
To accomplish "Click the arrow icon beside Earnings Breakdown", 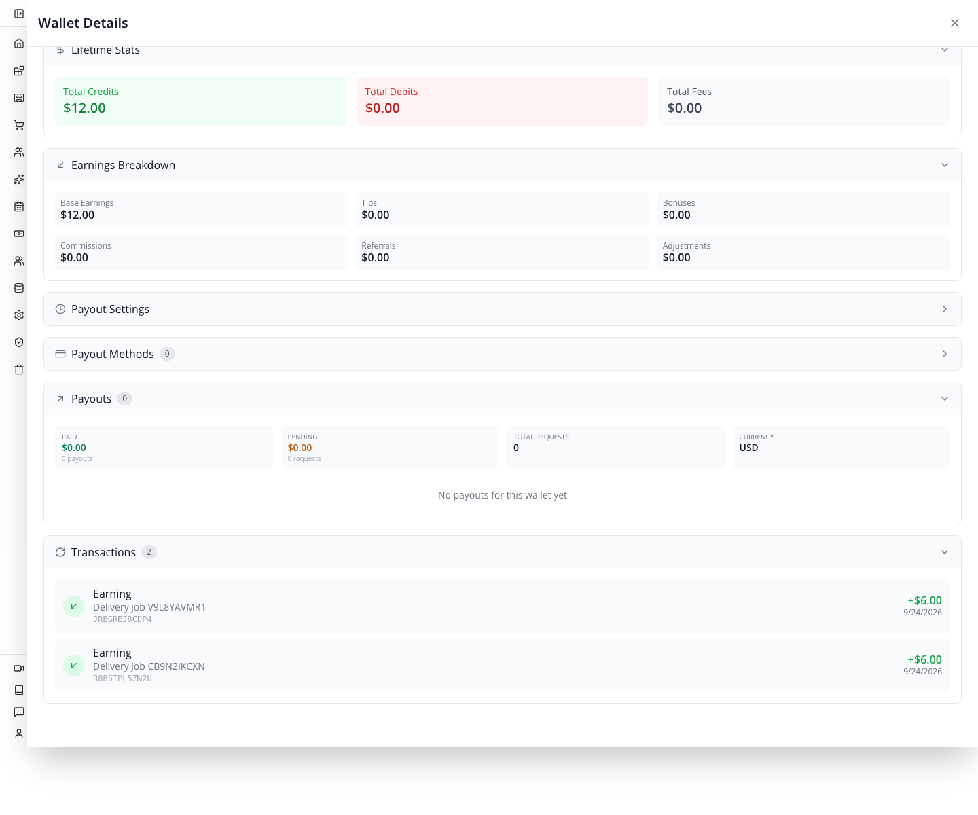I will [60, 165].
